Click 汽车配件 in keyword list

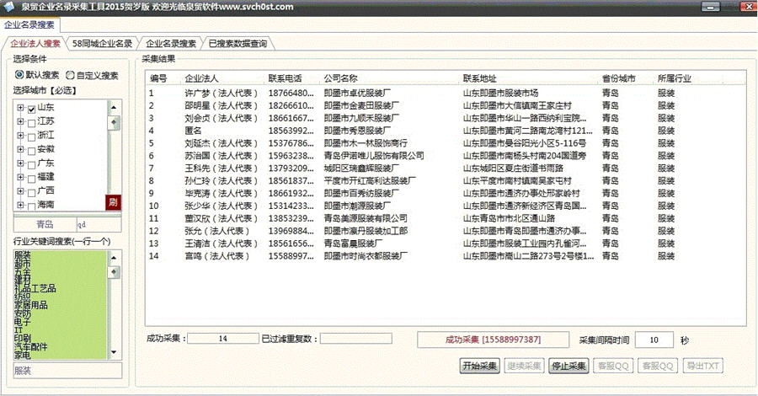(31, 346)
